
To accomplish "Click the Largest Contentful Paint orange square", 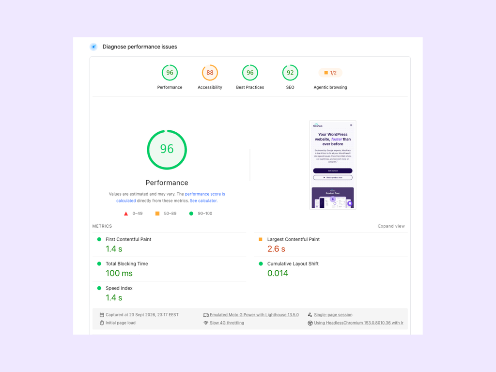I will click(x=261, y=239).
